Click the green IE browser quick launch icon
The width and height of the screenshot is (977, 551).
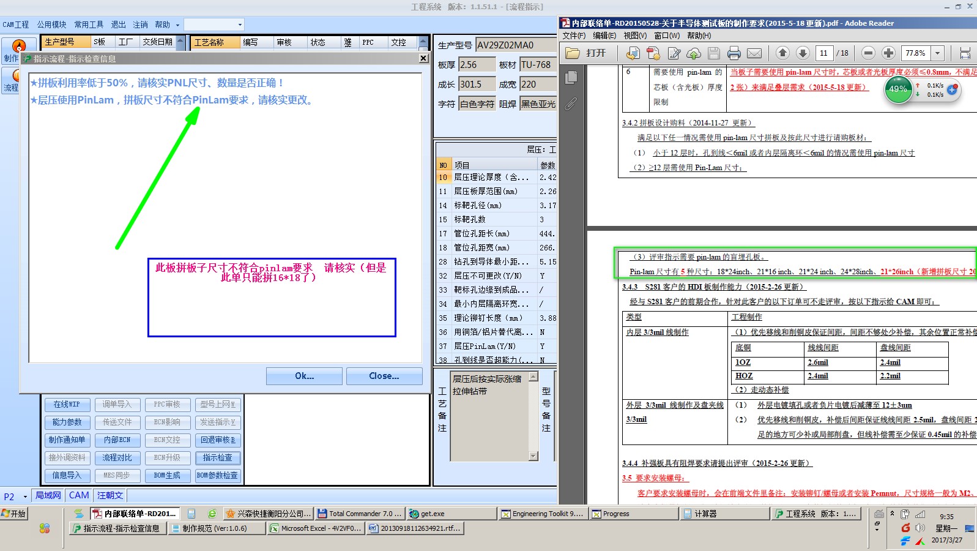(212, 514)
